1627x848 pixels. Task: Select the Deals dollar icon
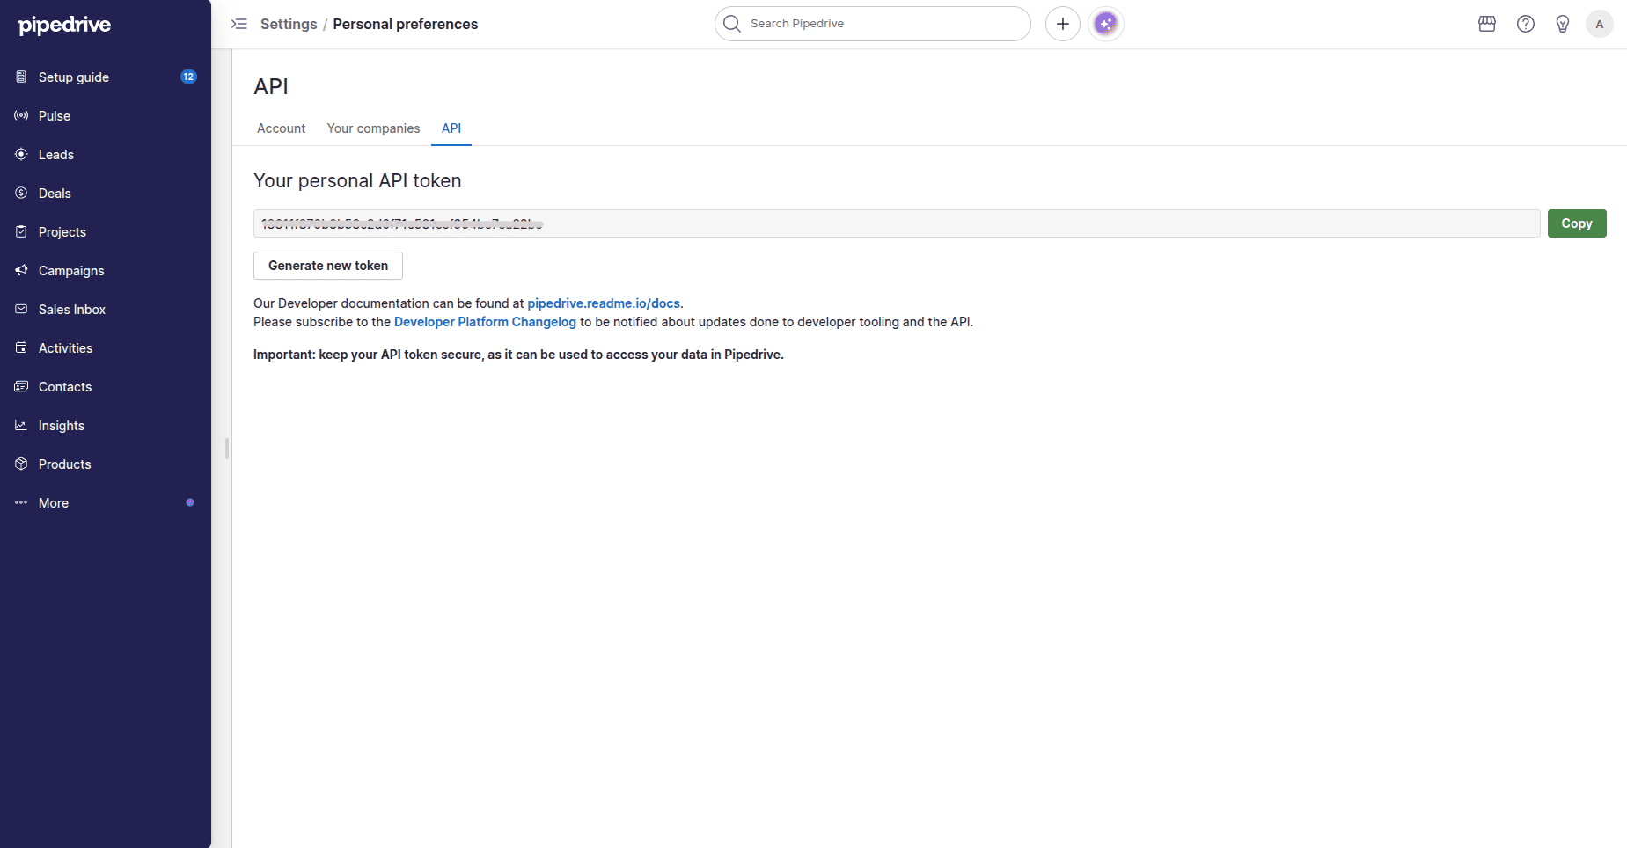tap(21, 193)
